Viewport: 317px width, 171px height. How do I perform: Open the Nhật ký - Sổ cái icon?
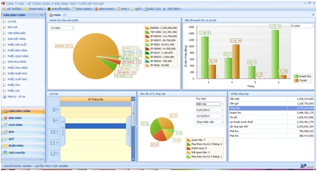pyautogui.click(x=5, y=96)
